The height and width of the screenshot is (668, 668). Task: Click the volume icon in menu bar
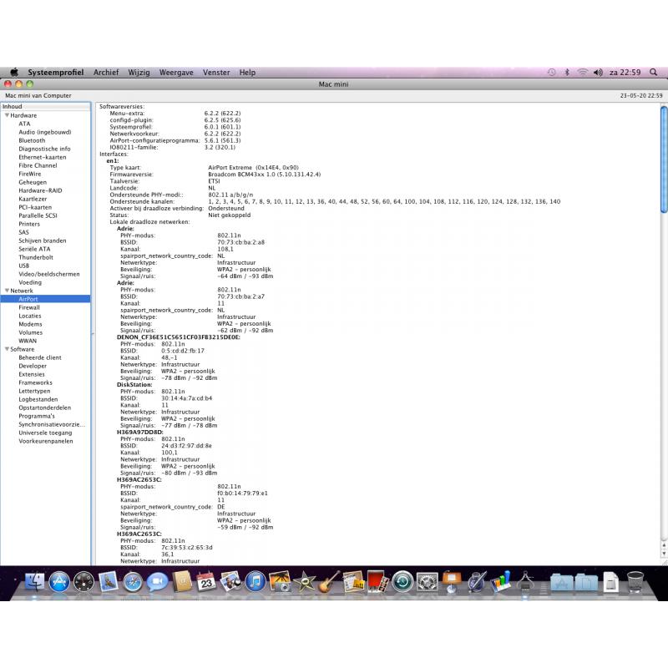[x=598, y=73]
